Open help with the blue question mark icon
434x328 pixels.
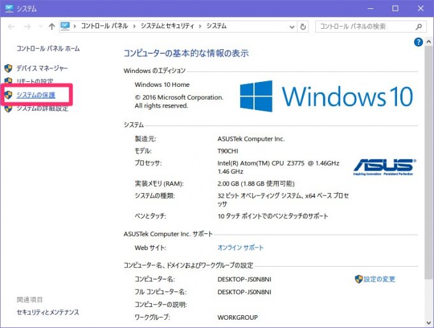418,42
